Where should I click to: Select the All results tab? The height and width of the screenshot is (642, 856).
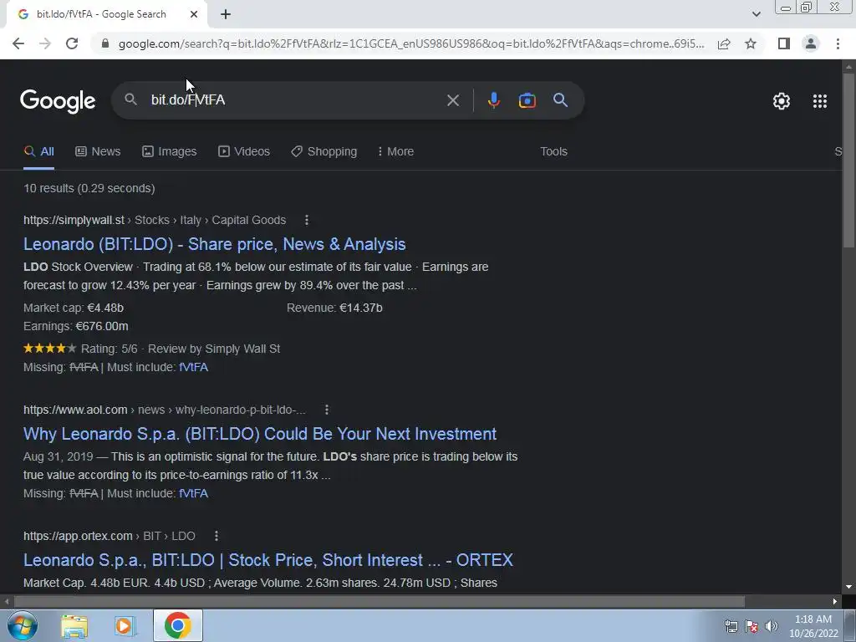point(38,152)
